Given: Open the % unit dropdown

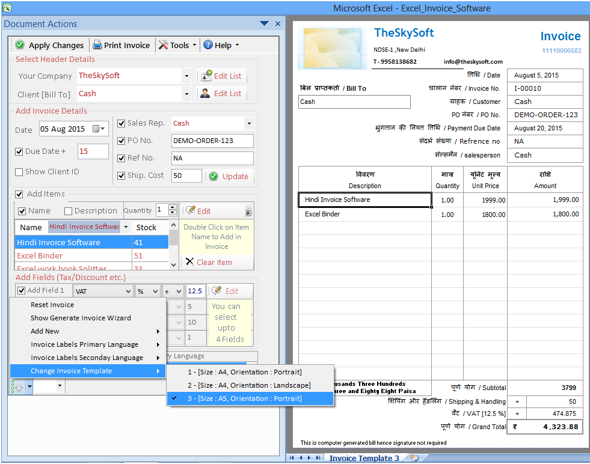Looking at the screenshot, I should coord(155,292).
